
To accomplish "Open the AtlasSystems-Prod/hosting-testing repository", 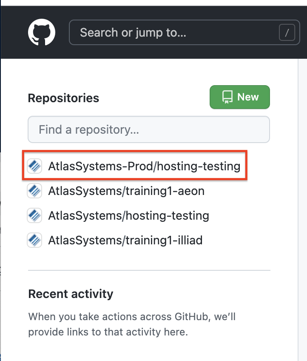I will pyautogui.click(x=144, y=166).
